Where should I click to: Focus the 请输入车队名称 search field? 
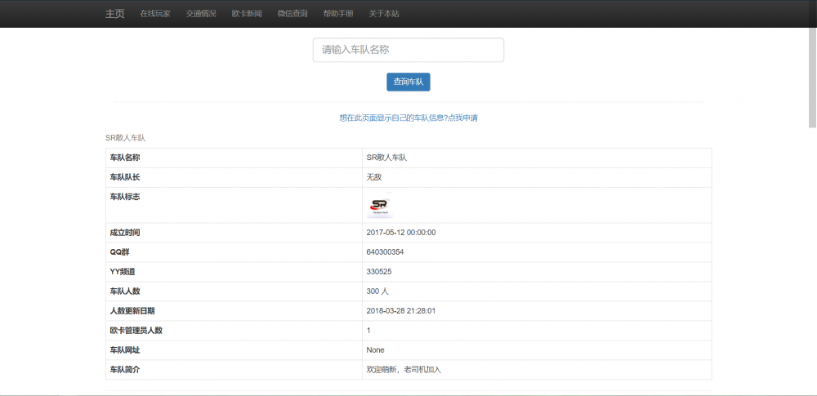click(x=408, y=50)
